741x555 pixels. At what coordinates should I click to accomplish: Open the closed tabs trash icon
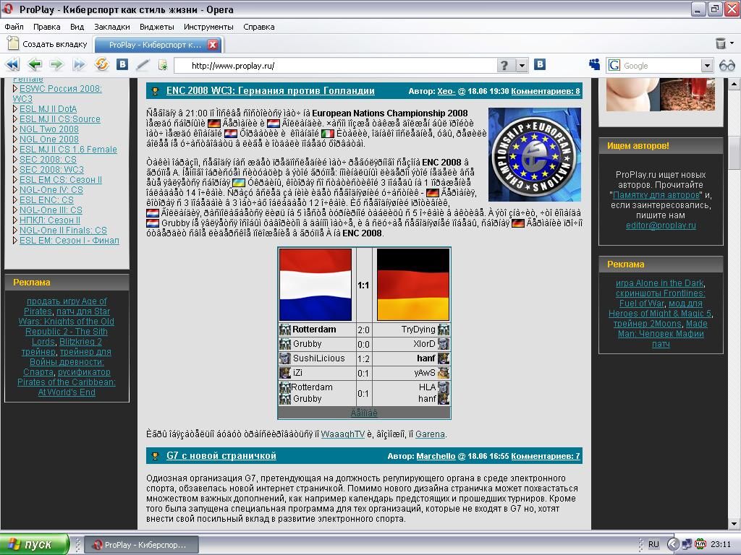(721, 44)
